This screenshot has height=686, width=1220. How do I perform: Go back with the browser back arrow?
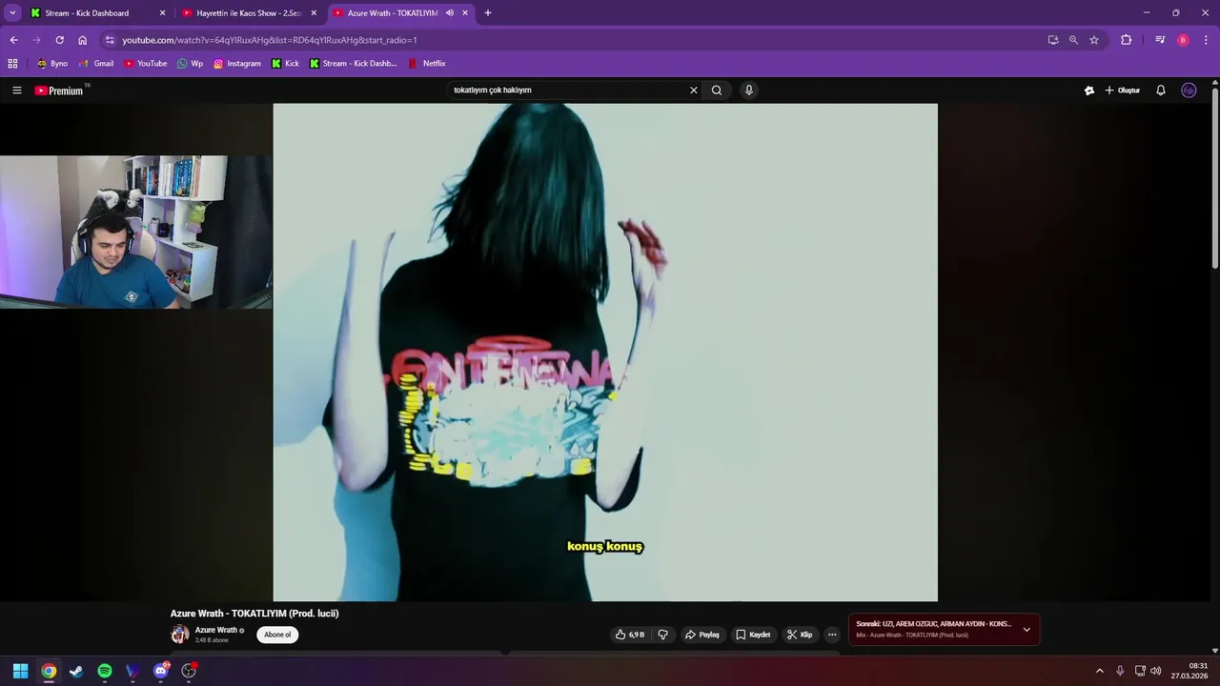tap(13, 40)
